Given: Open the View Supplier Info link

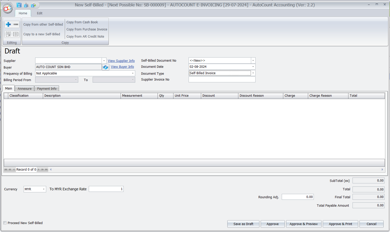Looking at the screenshot, I should click(x=121, y=61).
